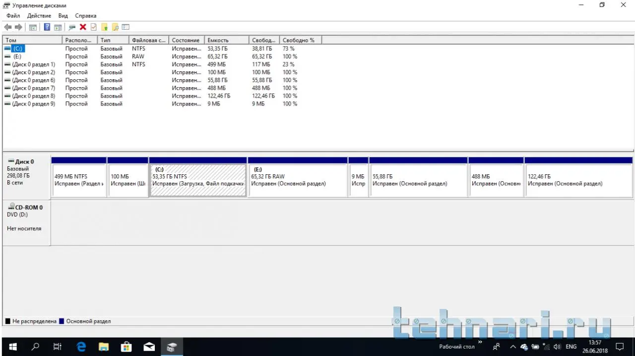Screen dimensions: 635x356
Task: Click the Forward arrow in the toolbar
Action: tap(18, 27)
